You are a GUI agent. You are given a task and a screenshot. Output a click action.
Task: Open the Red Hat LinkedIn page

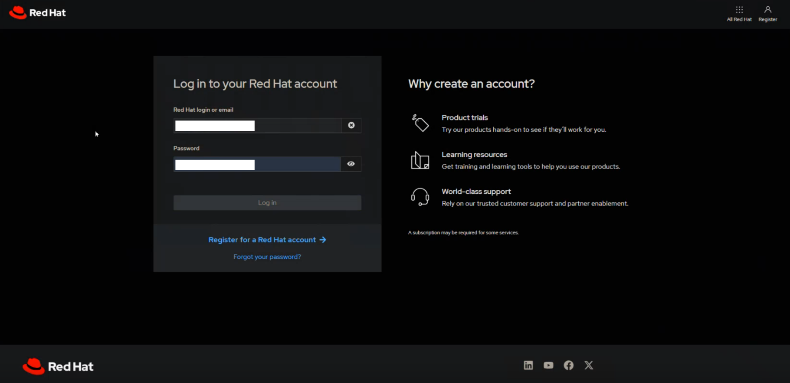pyautogui.click(x=528, y=365)
